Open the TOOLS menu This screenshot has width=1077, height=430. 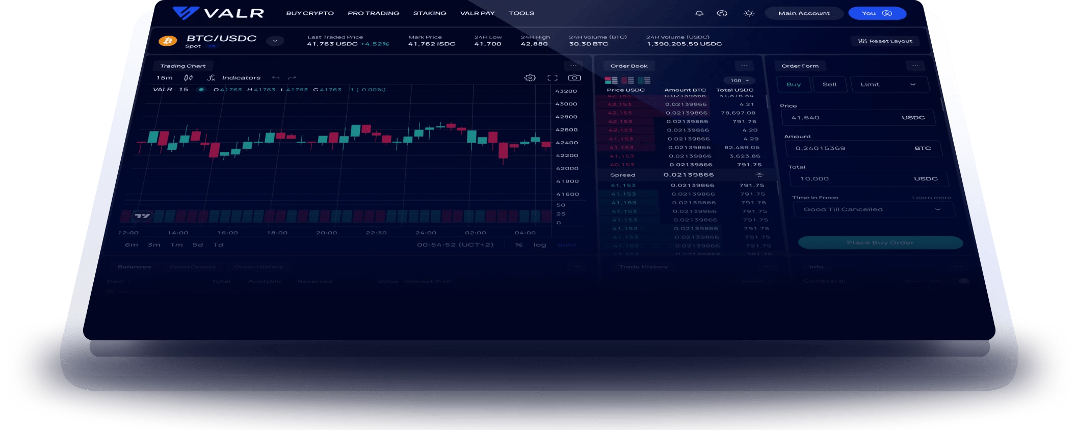point(521,13)
